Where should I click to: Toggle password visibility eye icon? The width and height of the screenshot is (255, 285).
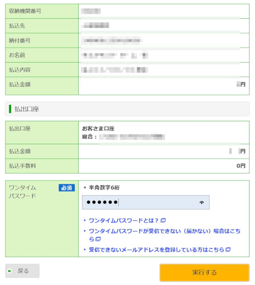(201, 202)
